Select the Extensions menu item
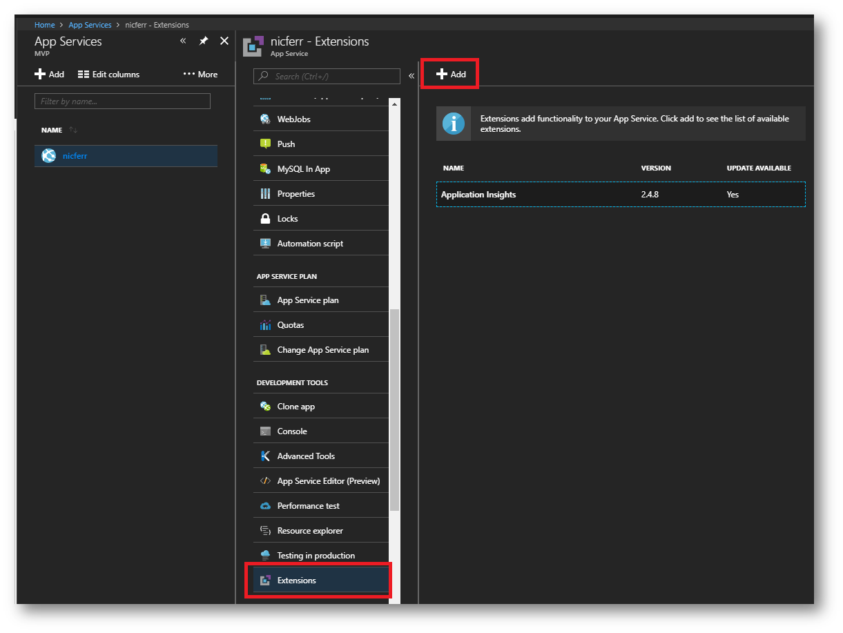Image resolution: width=843 pixels, height=633 pixels. (321, 581)
